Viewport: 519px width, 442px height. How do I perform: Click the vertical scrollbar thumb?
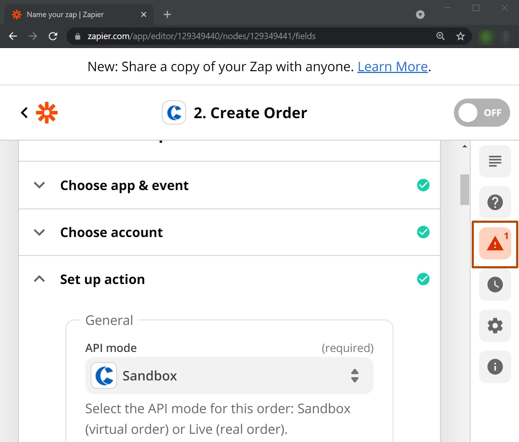[465, 190]
